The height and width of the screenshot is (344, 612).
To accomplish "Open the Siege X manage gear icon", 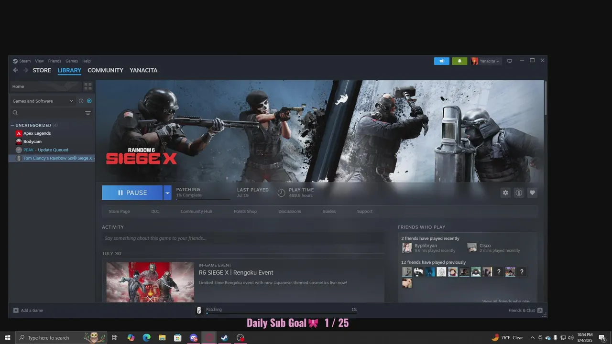I will pyautogui.click(x=505, y=193).
